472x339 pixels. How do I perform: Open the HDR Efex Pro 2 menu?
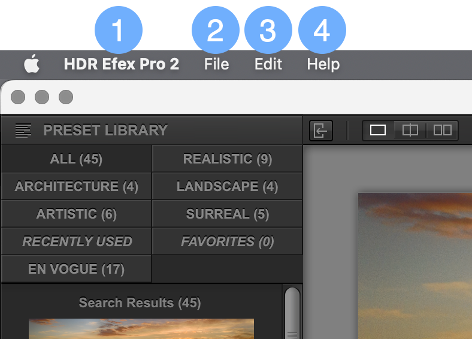(x=122, y=64)
